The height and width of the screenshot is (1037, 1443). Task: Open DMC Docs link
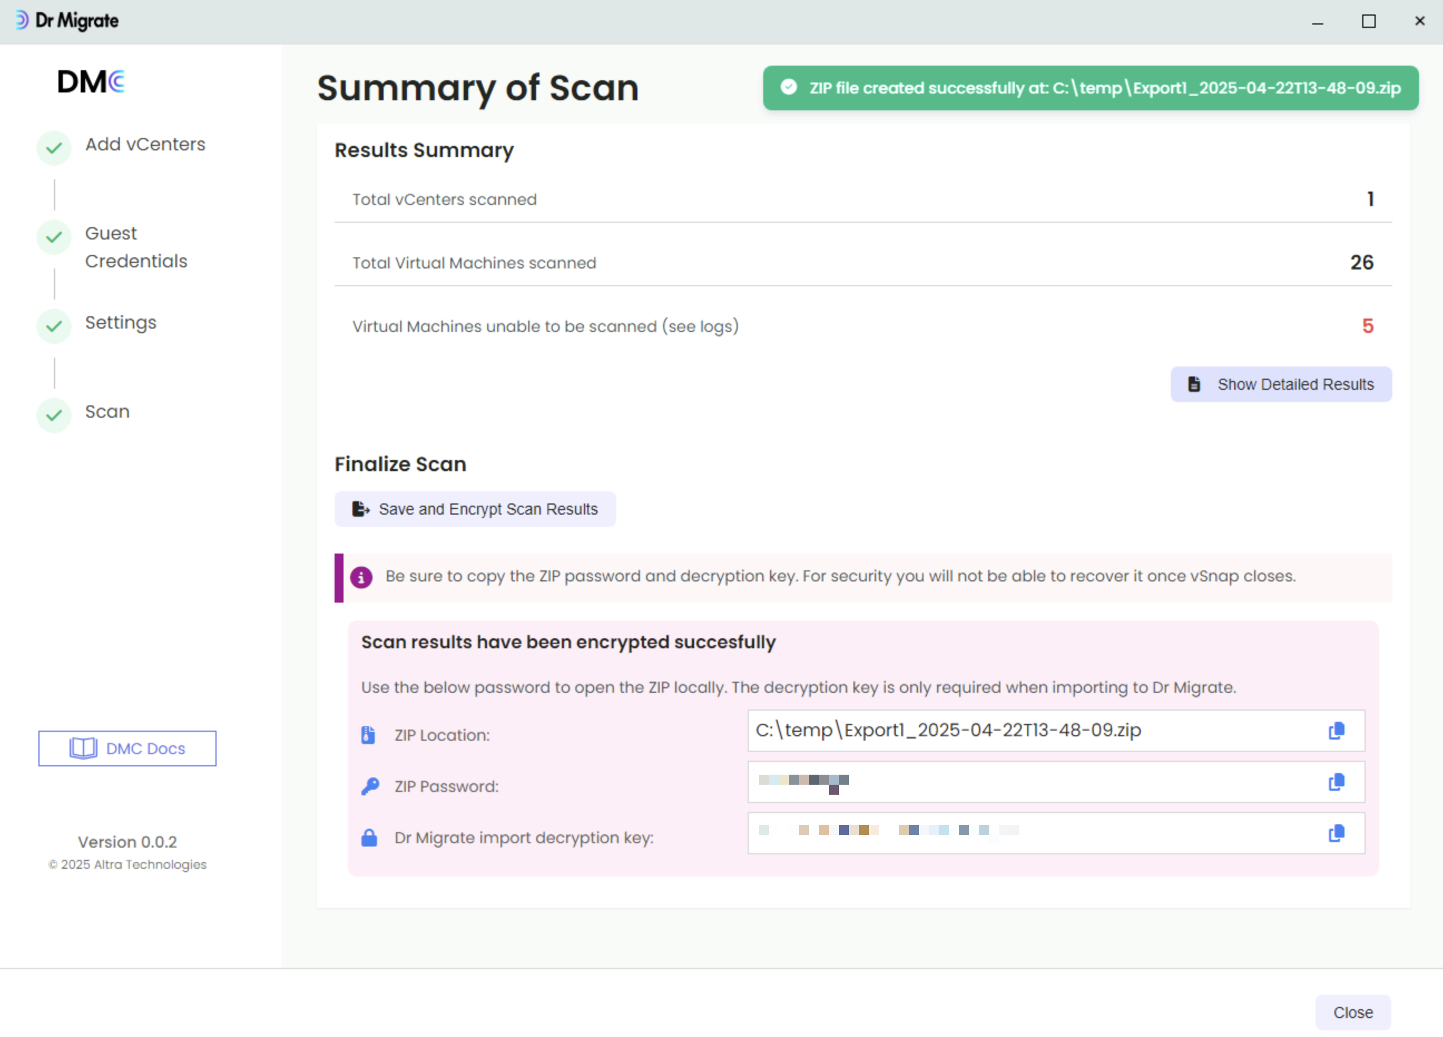point(127,749)
